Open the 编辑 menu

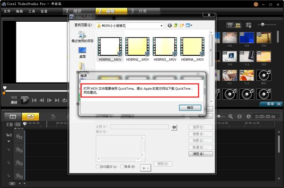click(x=19, y=11)
